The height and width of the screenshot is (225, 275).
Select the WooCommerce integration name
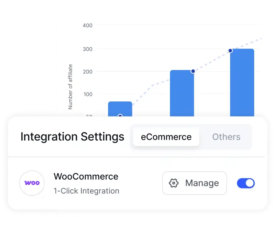(86, 177)
